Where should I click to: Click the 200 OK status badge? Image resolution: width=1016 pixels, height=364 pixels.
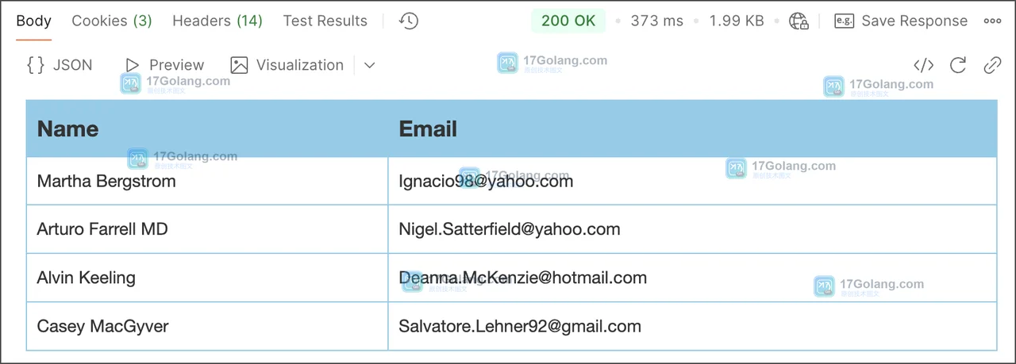tap(568, 21)
